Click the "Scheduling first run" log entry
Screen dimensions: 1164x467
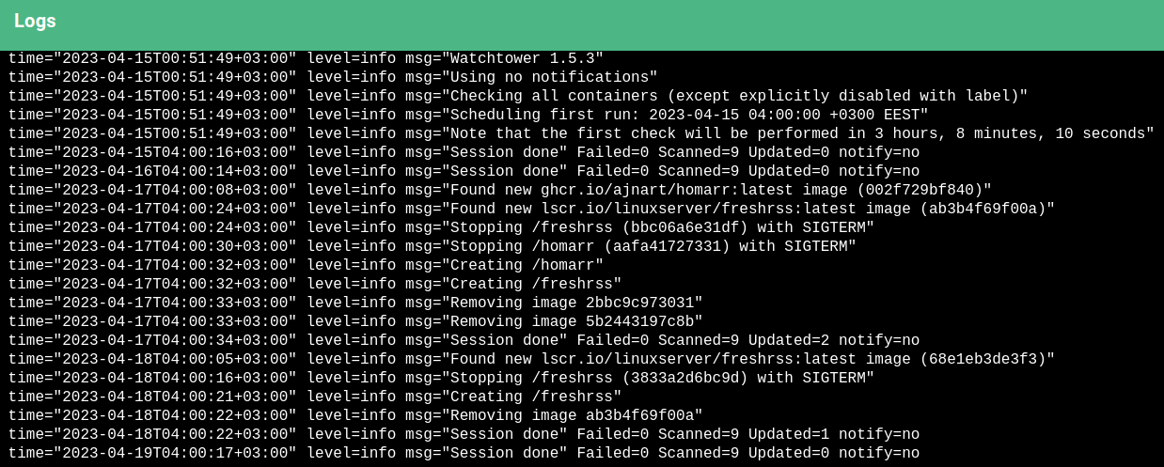pyautogui.click(x=468, y=115)
